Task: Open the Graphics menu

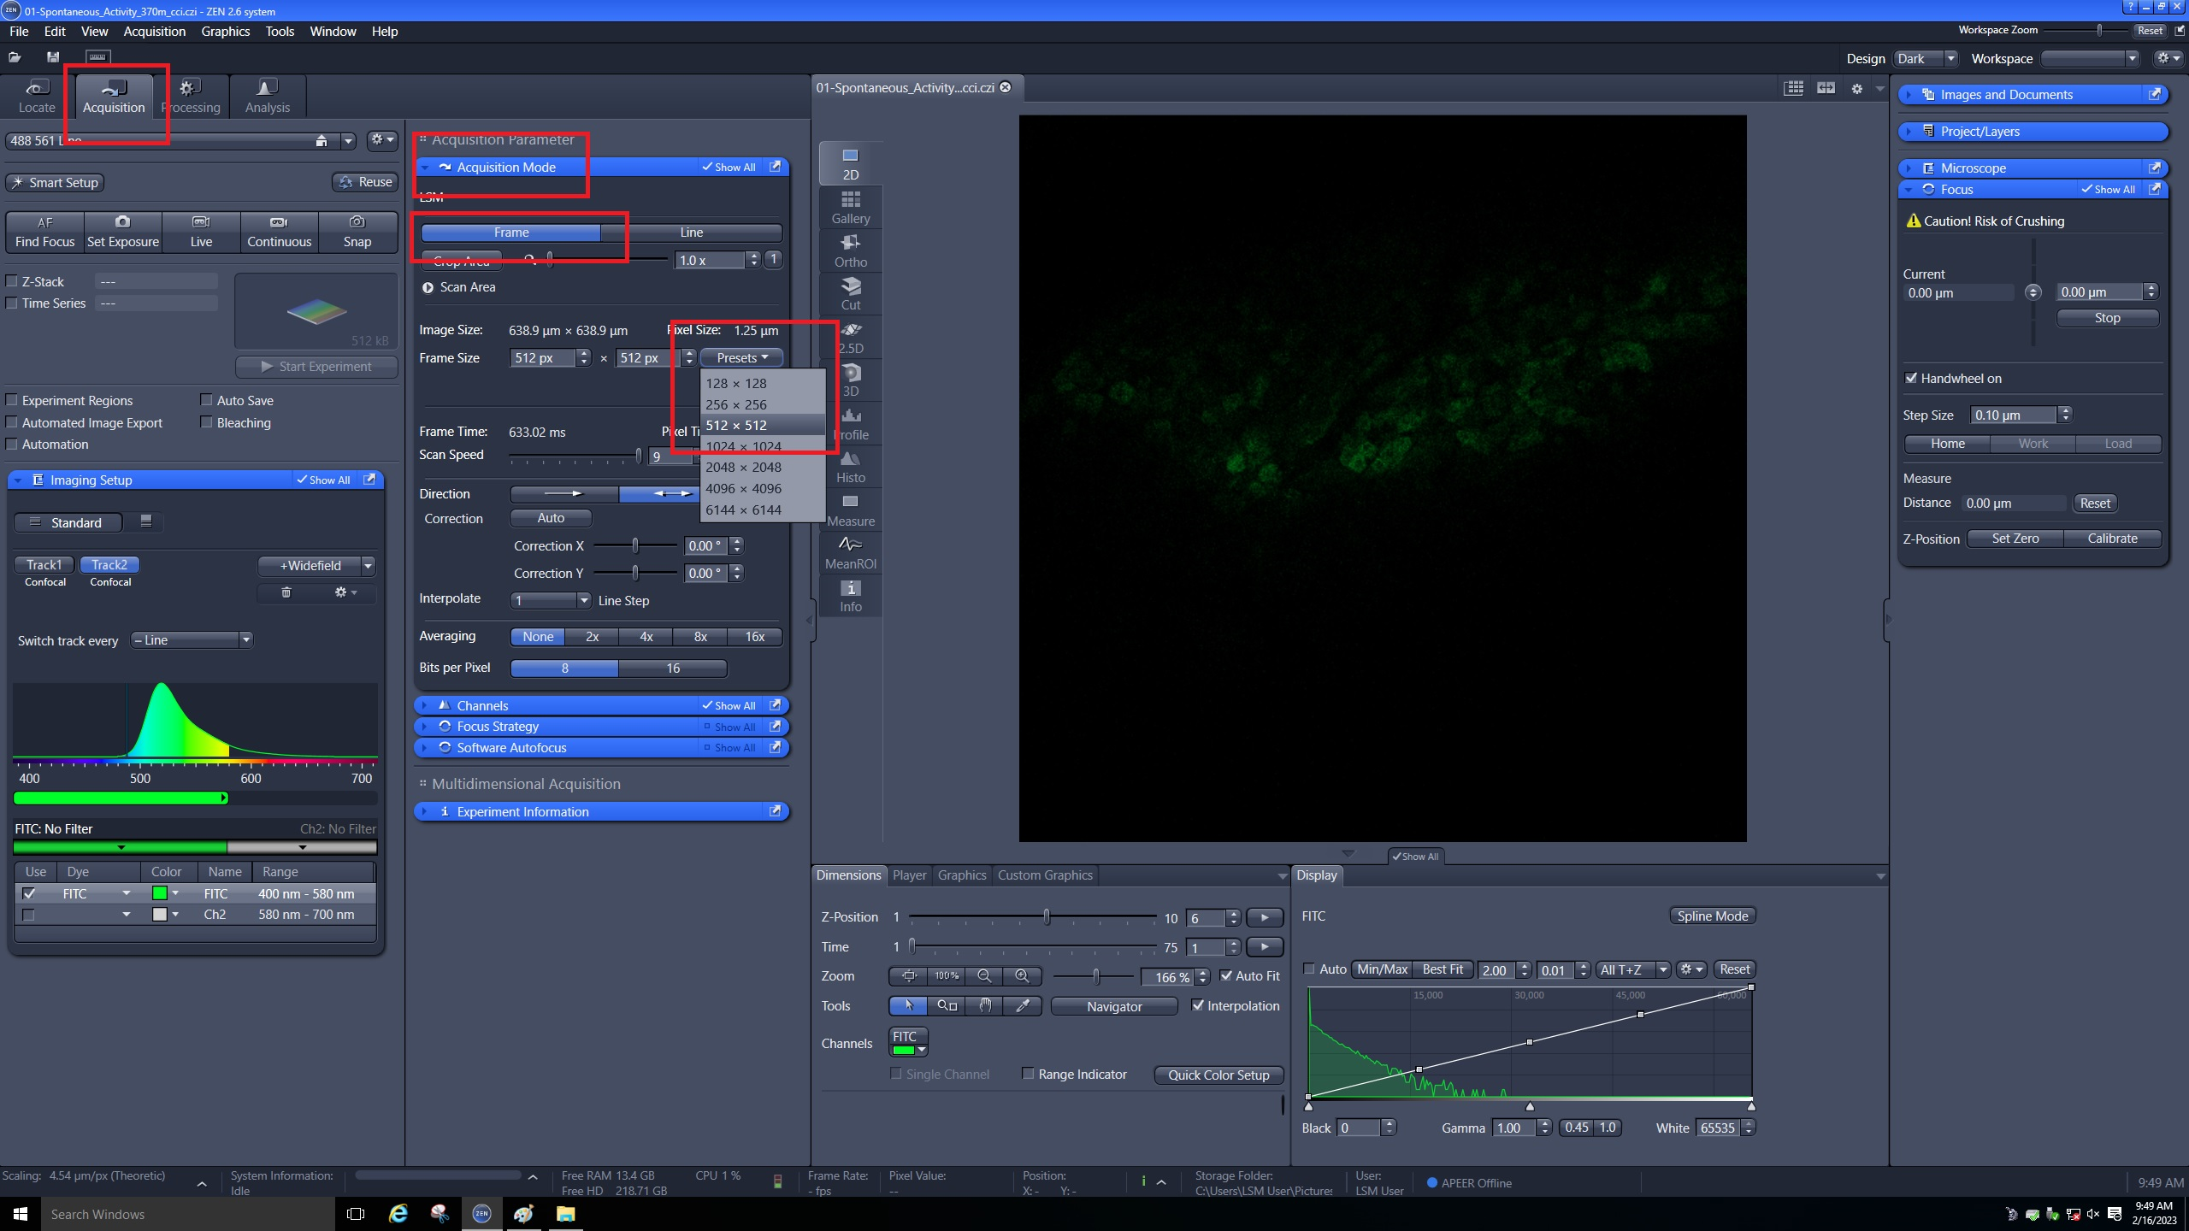Action: [x=225, y=31]
